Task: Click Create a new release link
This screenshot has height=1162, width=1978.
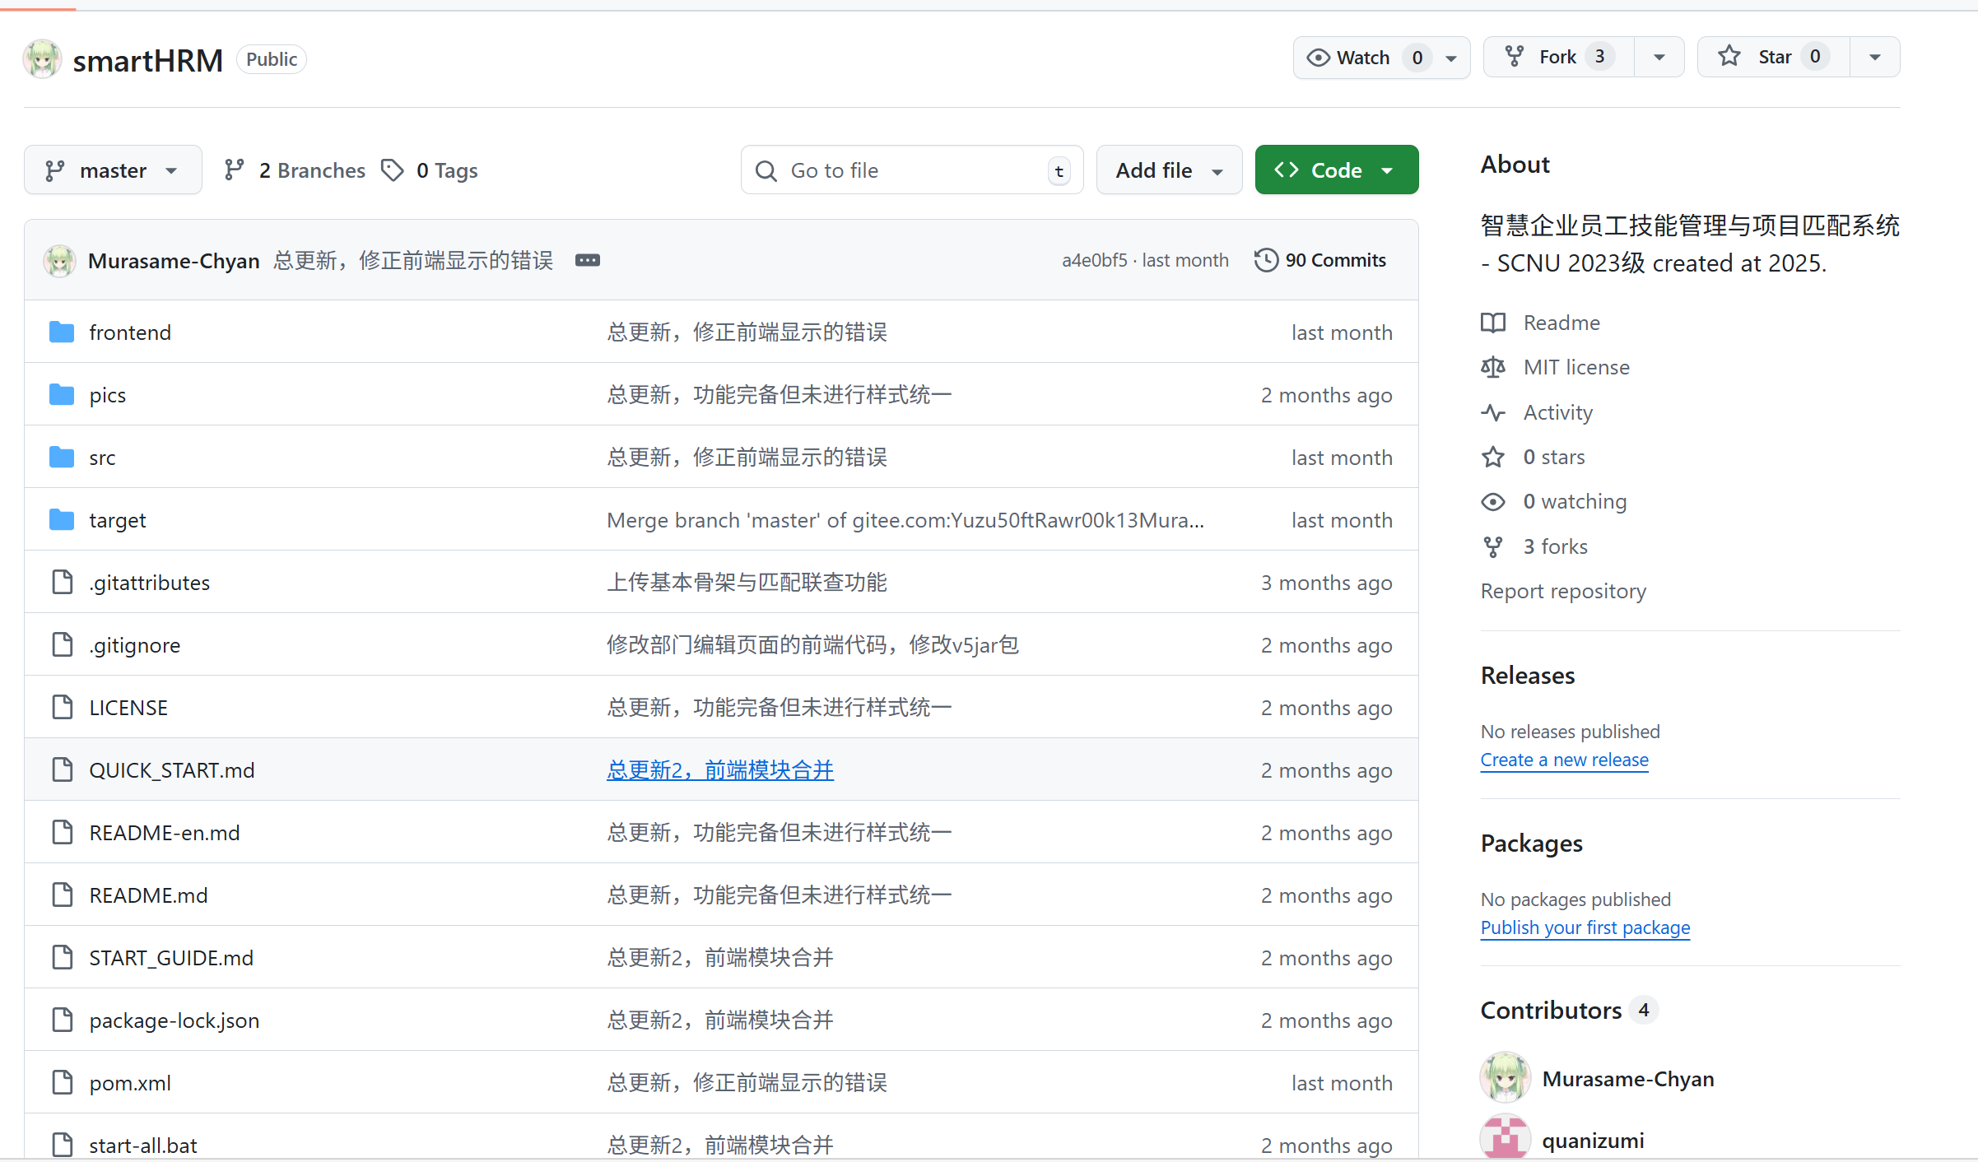Action: tap(1564, 760)
